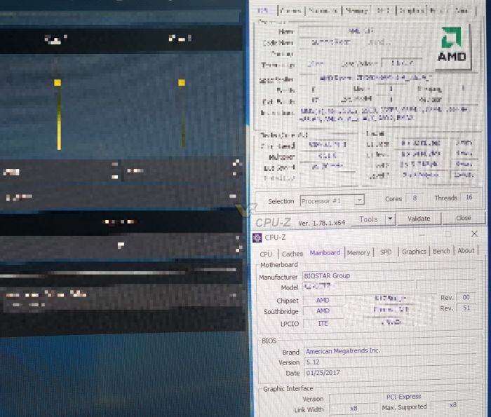
Task: Click the Southbridge vendor field AMD
Action: (x=323, y=311)
